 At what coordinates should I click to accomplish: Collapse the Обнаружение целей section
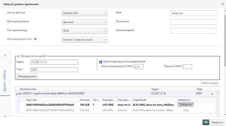click(x=18, y=56)
